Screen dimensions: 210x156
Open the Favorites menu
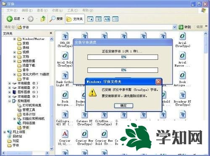tap(57, 10)
